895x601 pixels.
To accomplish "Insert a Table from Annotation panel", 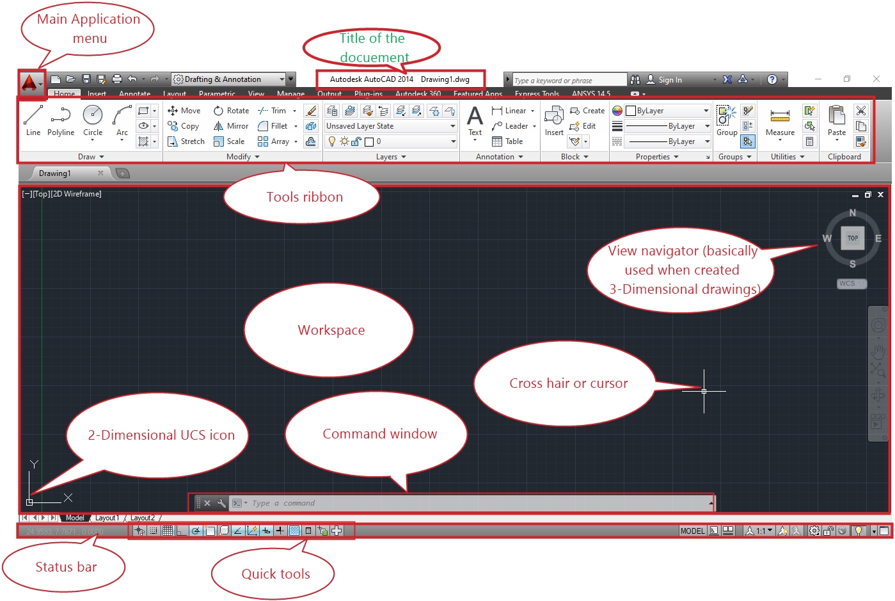I will [507, 141].
